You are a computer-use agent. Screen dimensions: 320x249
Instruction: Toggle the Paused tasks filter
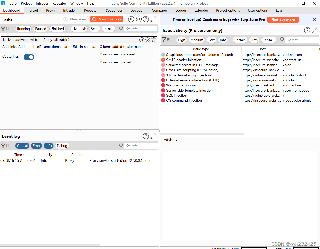tap(41, 29)
